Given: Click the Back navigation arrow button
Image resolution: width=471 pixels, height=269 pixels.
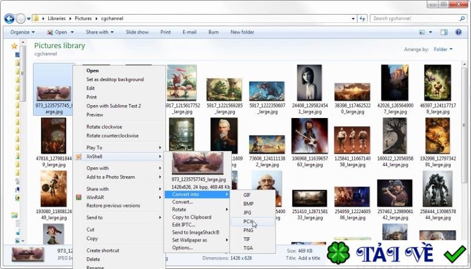Looking at the screenshot, I should click(x=9, y=19).
